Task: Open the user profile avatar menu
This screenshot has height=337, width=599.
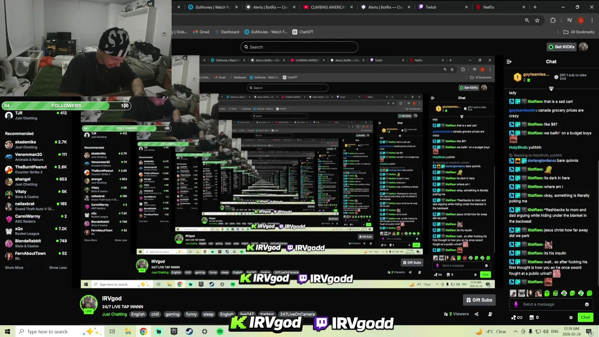Action: pos(583,47)
